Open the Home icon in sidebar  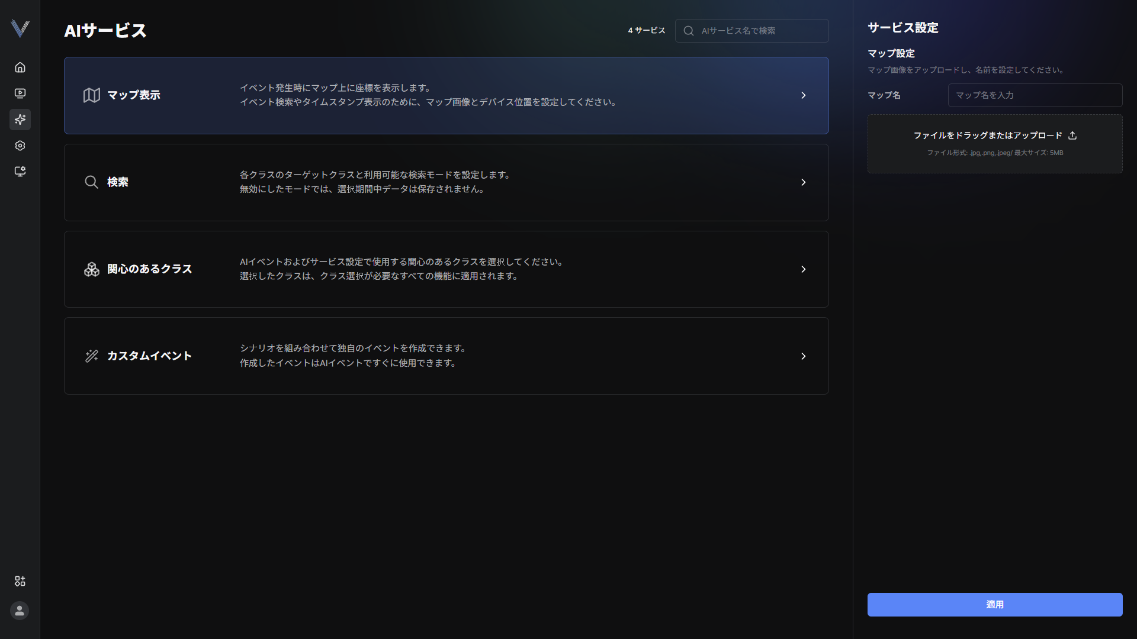[20, 67]
